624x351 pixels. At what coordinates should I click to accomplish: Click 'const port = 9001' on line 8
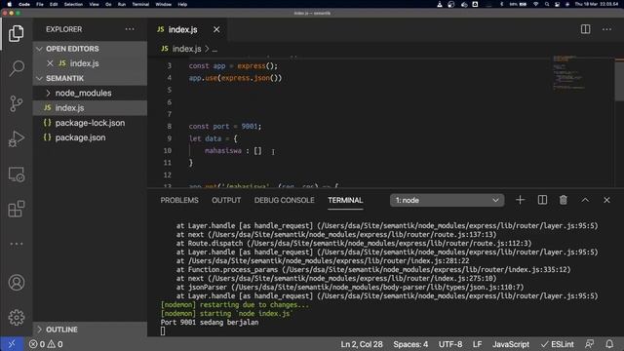point(225,126)
